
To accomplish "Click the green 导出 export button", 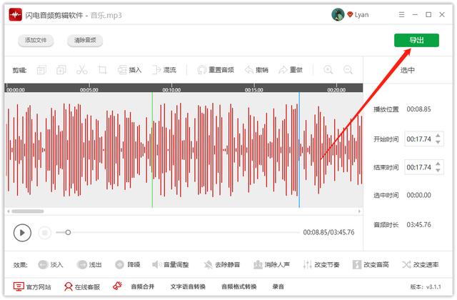I will (x=416, y=40).
